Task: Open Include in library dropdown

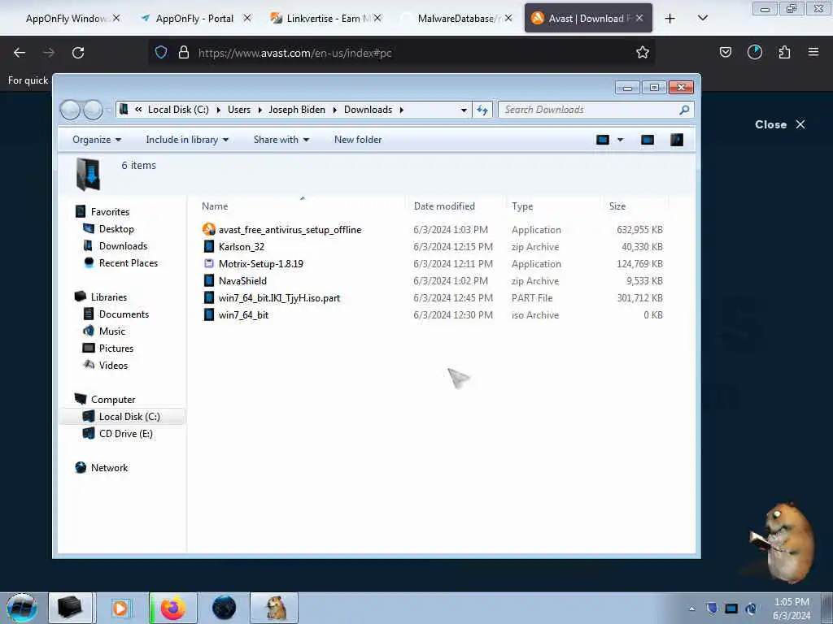Action: [x=187, y=140]
